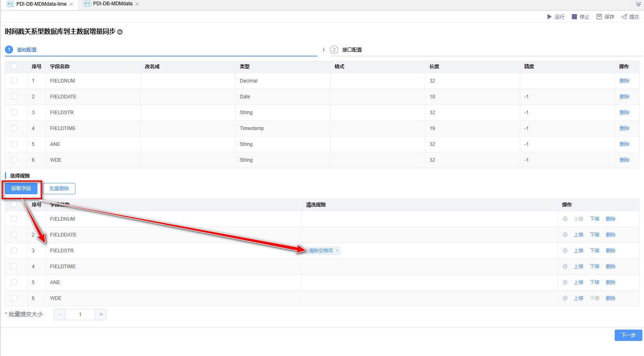
Task: Click the 获取字段 button
Action: click(21, 189)
